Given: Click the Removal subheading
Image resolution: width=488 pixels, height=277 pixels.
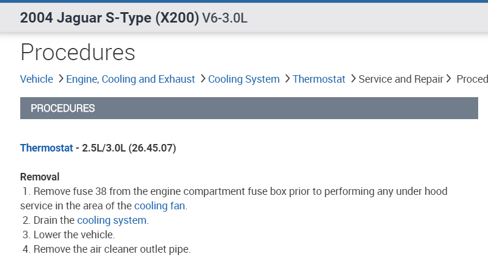Looking at the screenshot, I should point(40,177).
